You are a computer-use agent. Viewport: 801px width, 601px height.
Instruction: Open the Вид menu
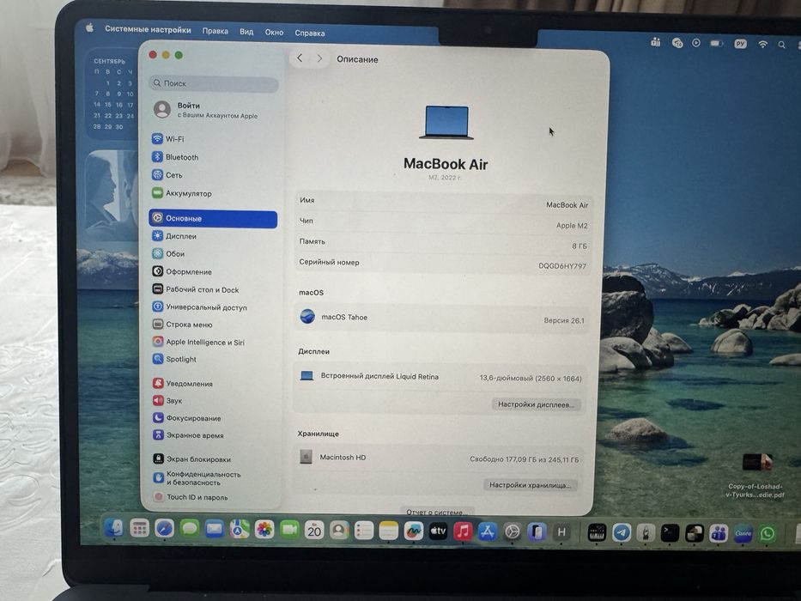click(x=246, y=32)
